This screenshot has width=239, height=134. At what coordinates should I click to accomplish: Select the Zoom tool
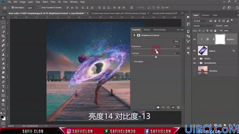pos(3,105)
